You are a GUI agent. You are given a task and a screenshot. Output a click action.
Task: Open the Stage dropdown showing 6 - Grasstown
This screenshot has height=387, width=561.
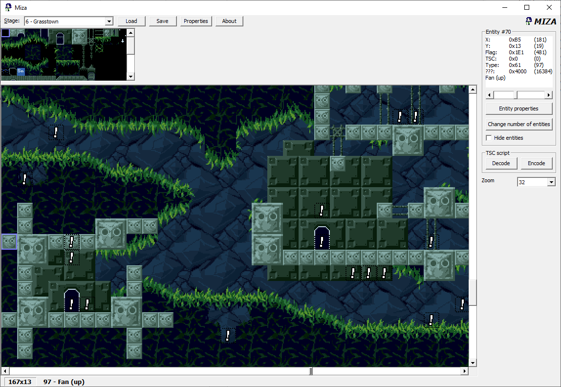pyautogui.click(x=109, y=21)
